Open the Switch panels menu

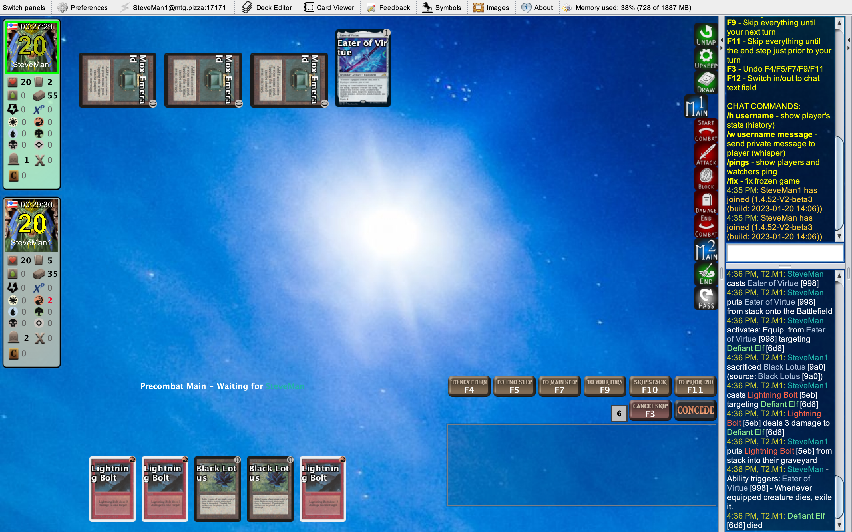pyautogui.click(x=24, y=7)
